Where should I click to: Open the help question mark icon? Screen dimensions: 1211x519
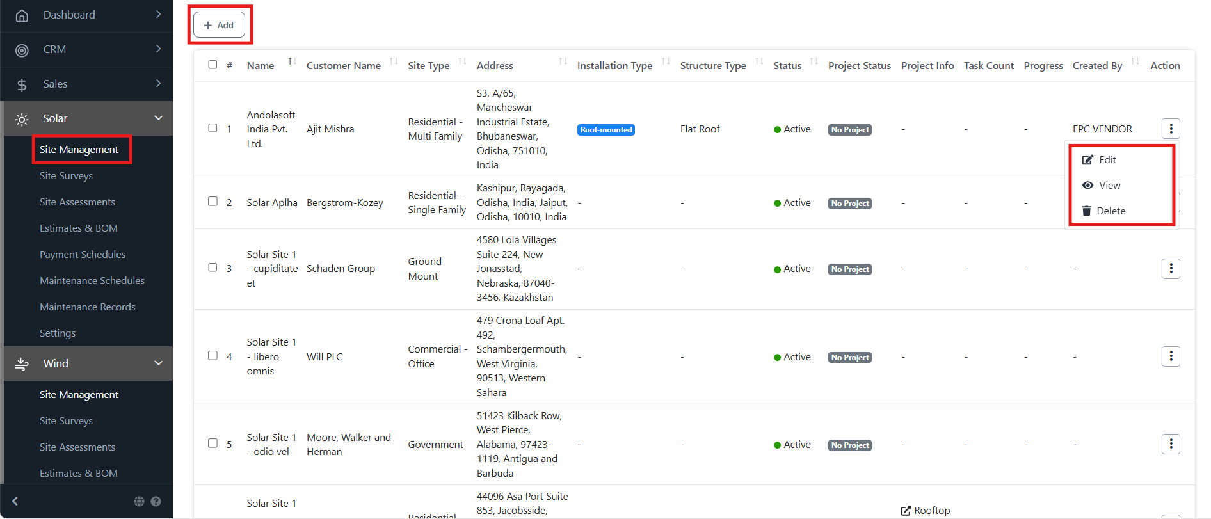pos(156,502)
